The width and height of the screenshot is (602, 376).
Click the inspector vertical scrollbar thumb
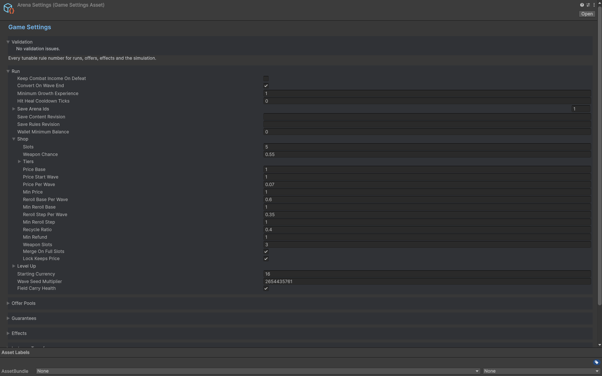[x=600, y=156]
